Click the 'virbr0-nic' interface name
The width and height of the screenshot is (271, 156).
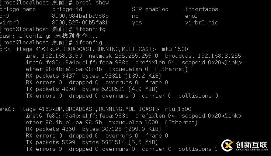click(201, 23)
